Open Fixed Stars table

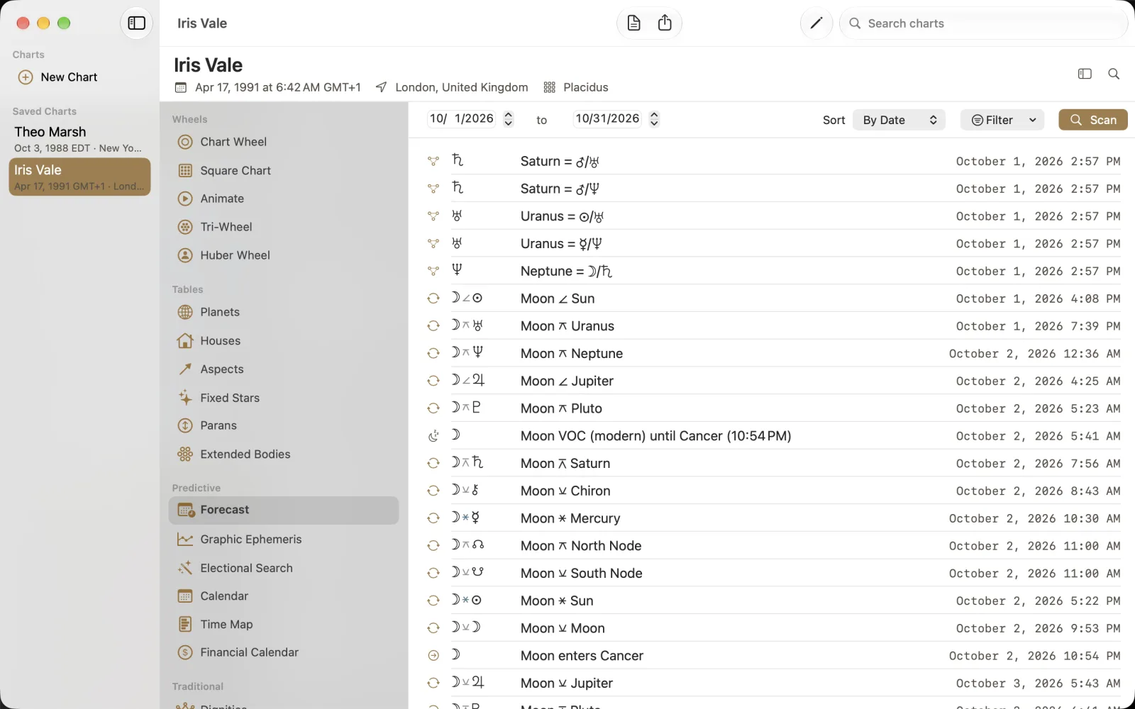click(284, 398)
